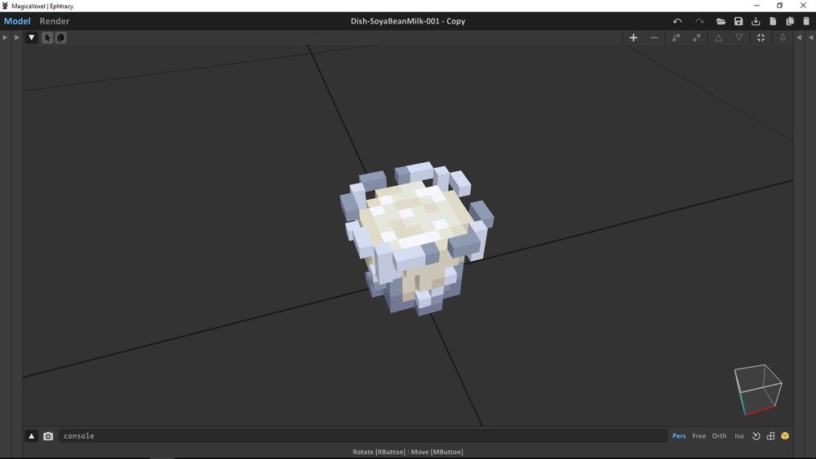Create a new project with the blank page icon
816x459 pixels.
pos(773,21)
